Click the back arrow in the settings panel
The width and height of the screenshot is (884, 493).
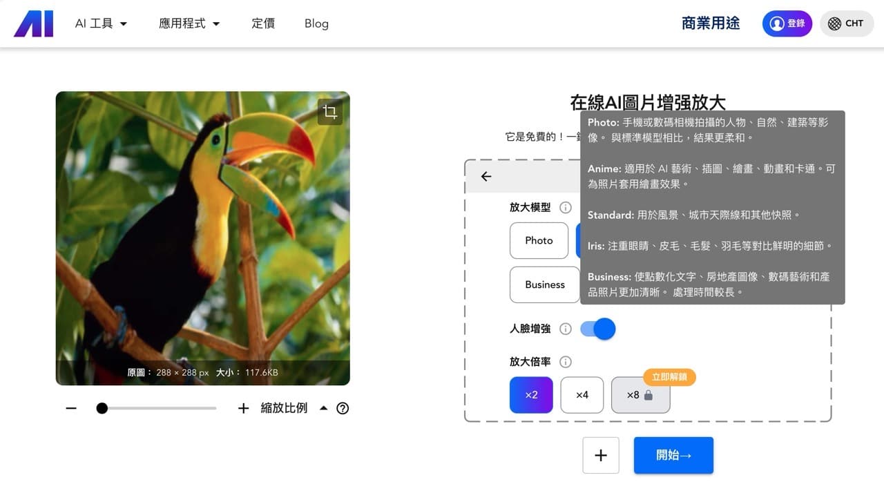point(486,176)
